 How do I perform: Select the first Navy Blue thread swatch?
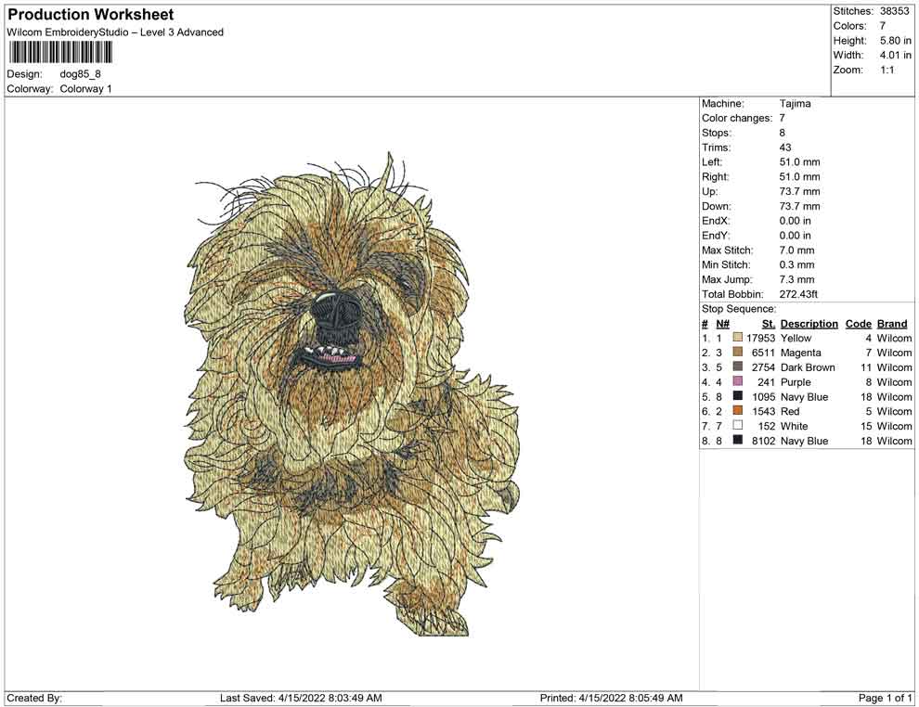pos(738,396)
